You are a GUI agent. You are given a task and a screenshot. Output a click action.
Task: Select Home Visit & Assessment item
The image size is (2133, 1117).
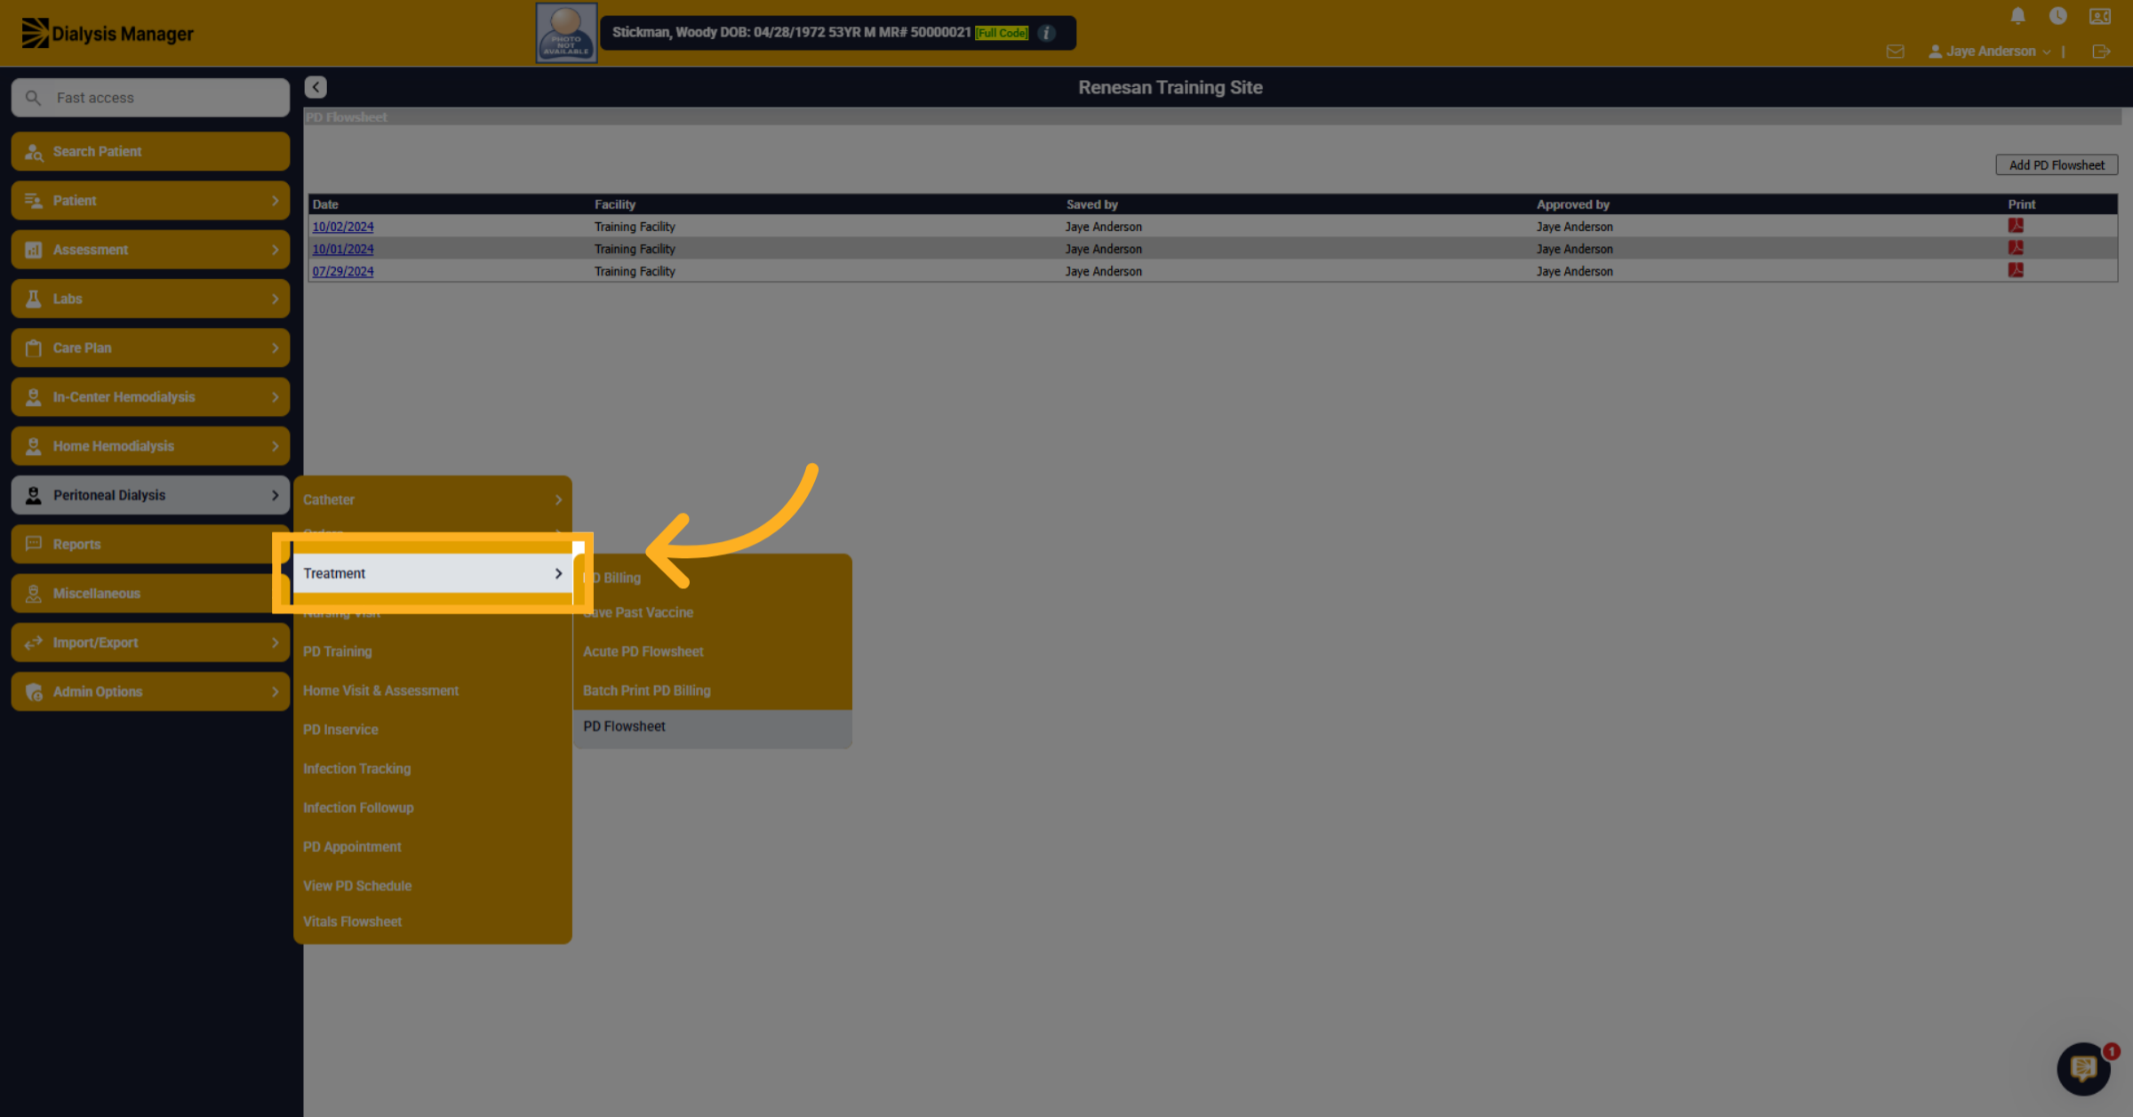pyautogui.click(x=432, y=690)
